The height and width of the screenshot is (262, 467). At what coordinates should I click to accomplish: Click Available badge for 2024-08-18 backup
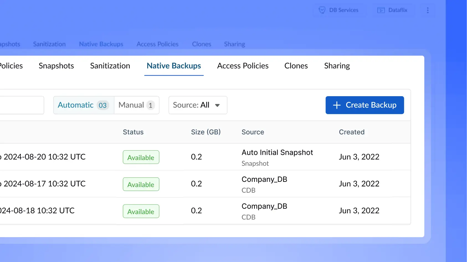point(141,211)
